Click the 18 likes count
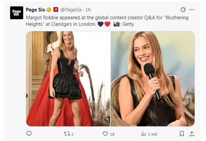This screenshot has width=206, height=141. (x=112, y=134)
